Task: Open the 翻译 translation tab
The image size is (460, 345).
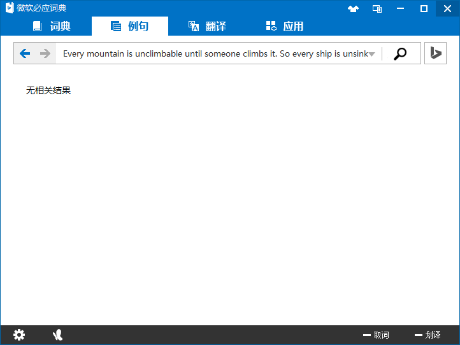Action: tap(207, 26)
